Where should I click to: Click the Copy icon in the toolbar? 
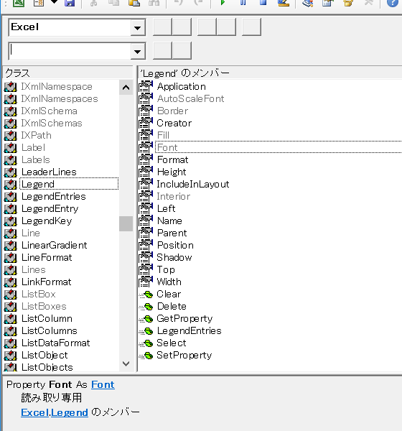coord(113,3)
